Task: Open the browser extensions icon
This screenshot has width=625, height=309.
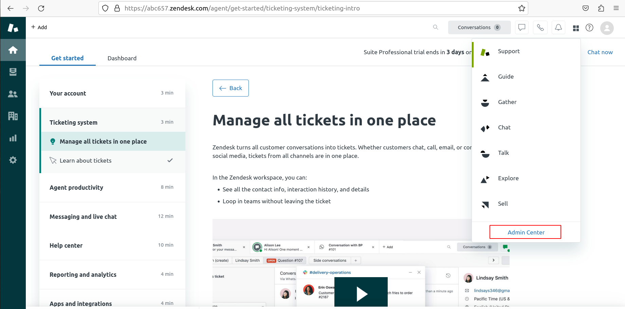Action: pyautogui.click(x=601, y=8)
